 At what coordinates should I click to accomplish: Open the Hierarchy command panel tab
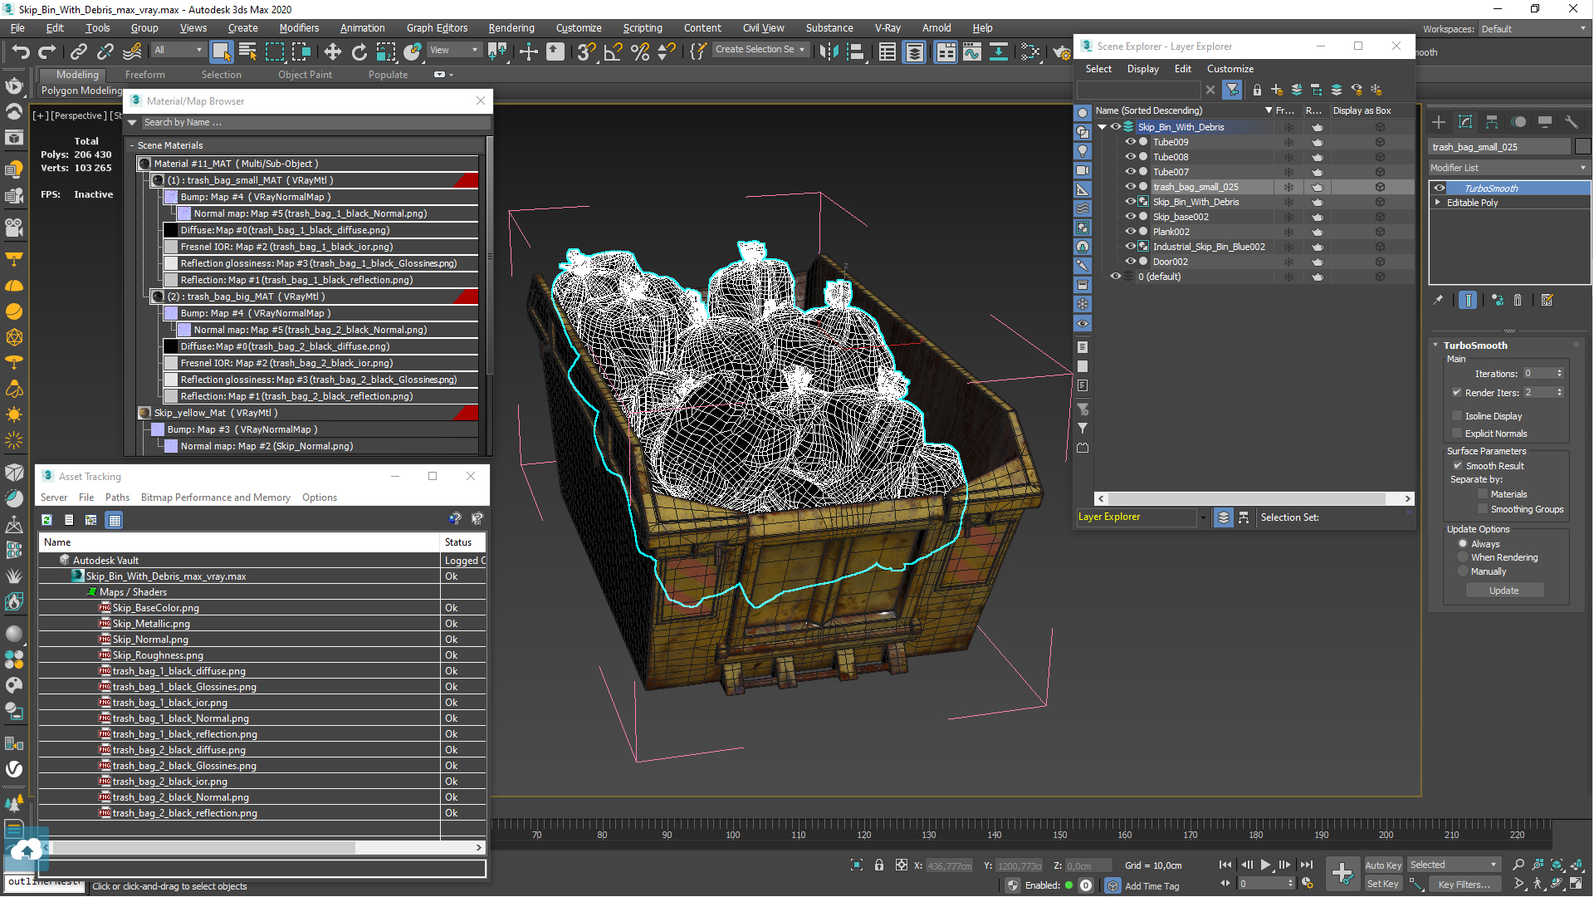(x=1492, y=122)
